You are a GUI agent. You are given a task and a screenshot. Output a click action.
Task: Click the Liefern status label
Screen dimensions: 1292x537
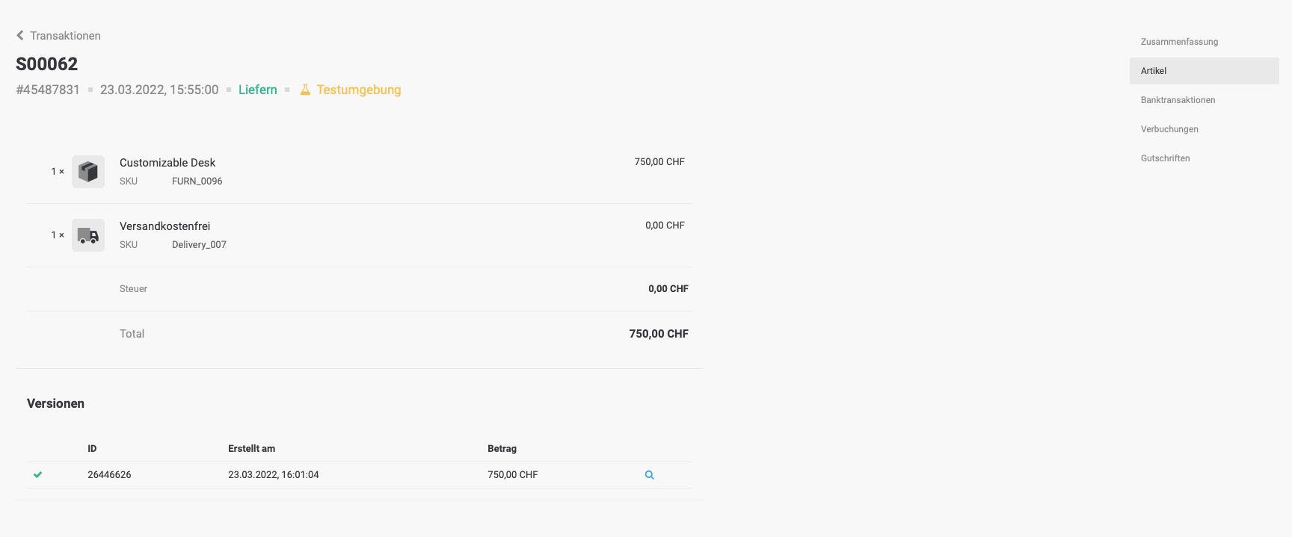[x=257, y=90]
